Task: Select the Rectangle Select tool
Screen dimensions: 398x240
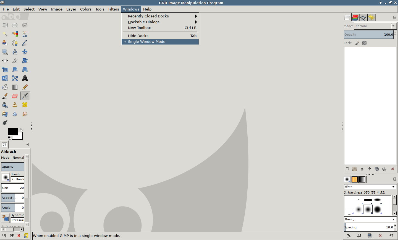Action: coord(5,25)
